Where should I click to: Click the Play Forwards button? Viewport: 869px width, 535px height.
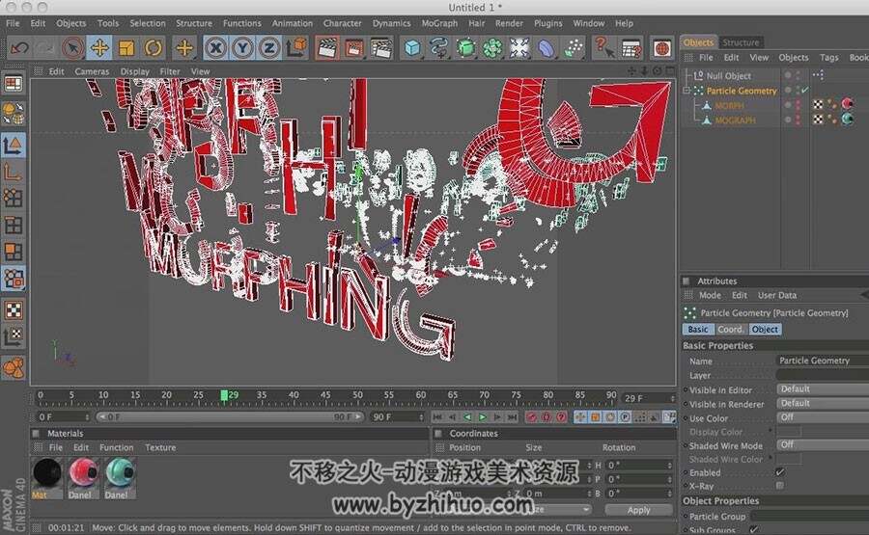[x=482, y=417]
